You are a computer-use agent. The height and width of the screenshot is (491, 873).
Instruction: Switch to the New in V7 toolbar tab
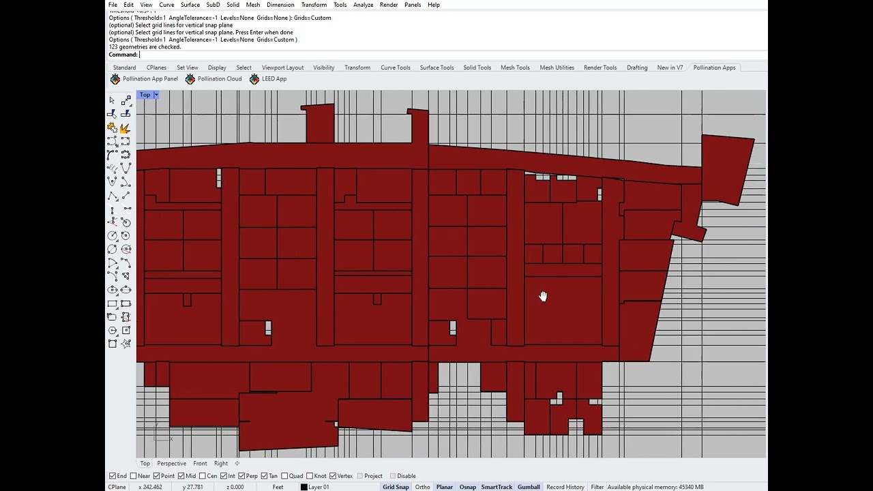click(670, 68)
